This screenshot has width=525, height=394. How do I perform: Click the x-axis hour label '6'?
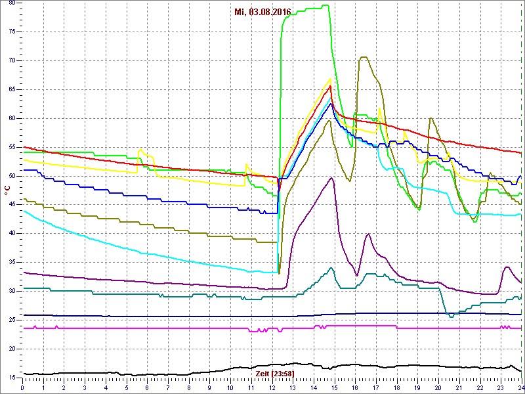click(147, 387)
